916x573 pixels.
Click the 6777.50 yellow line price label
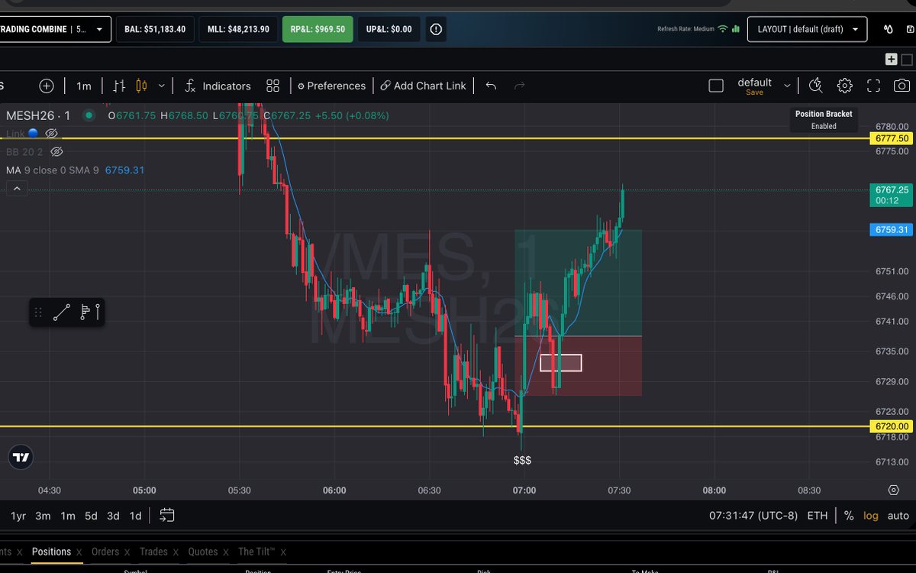(x=892, y=138)
